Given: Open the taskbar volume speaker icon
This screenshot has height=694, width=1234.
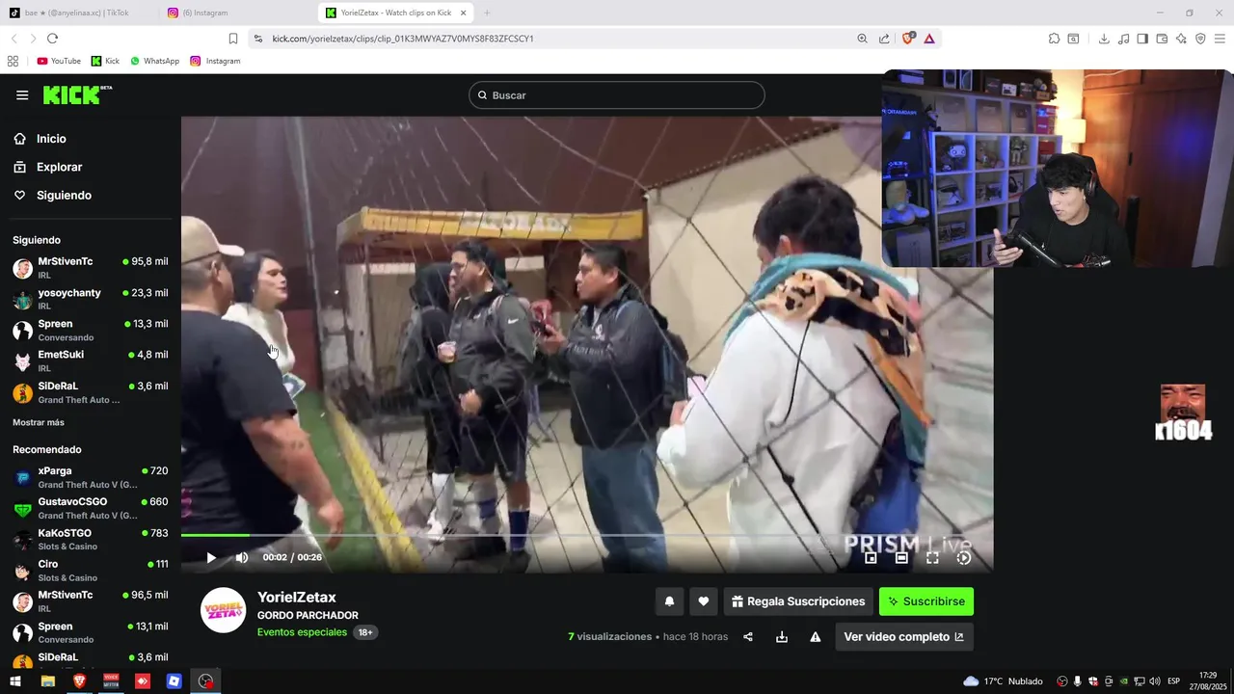Looking at the screenshot, I should (x=1154, y=681).
